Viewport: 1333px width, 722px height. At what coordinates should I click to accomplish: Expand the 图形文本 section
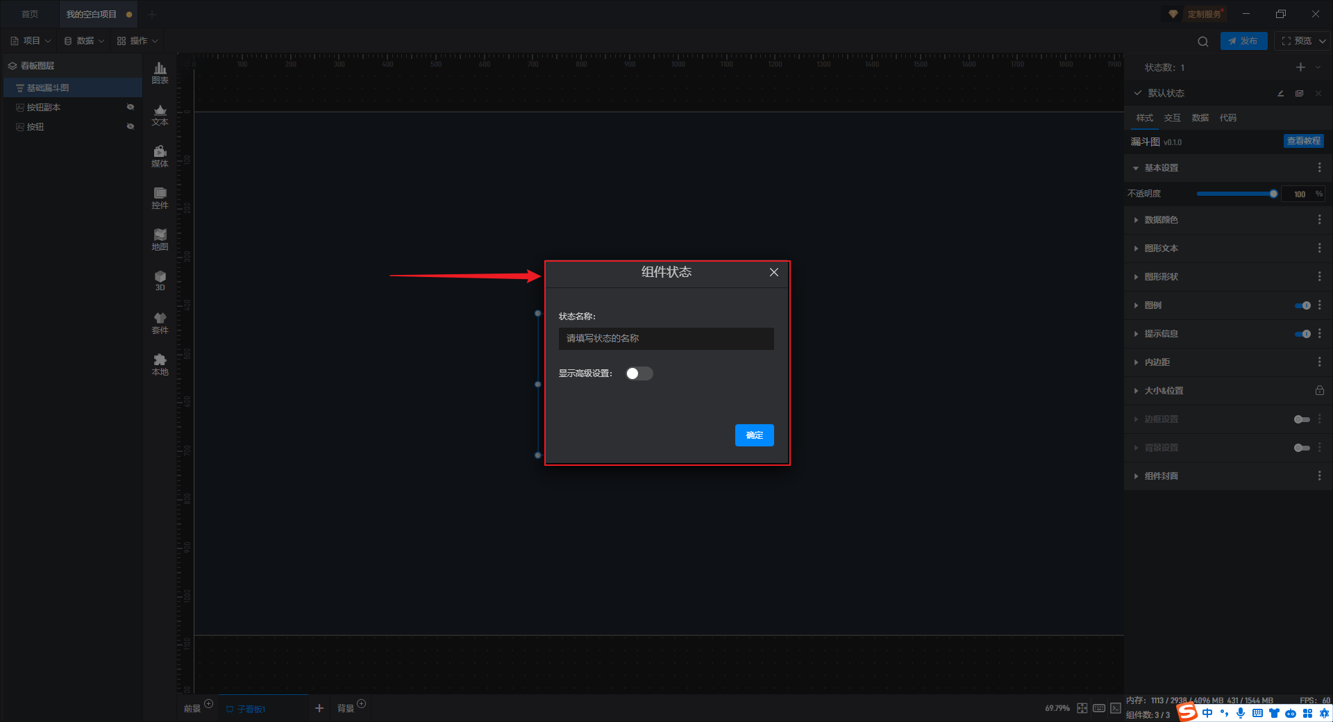click(x=1136, y=249)
